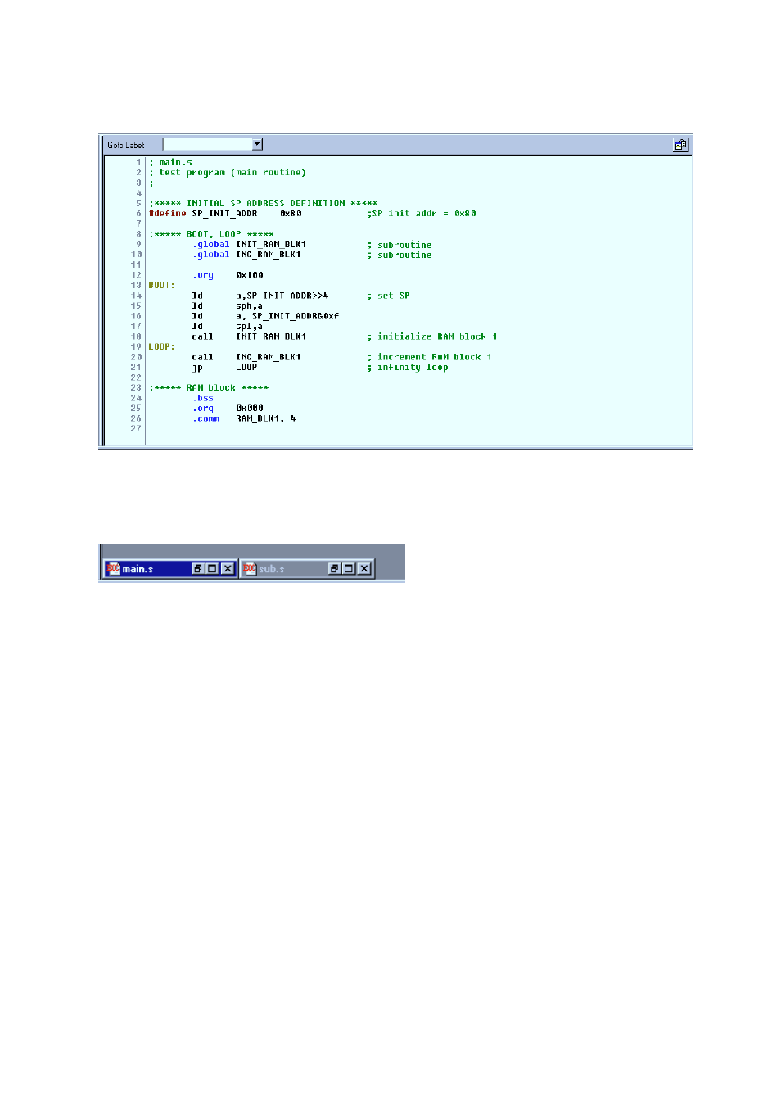Click the '; set SP' comment
Screen dimensions: 781x1102
pos(389,296)
